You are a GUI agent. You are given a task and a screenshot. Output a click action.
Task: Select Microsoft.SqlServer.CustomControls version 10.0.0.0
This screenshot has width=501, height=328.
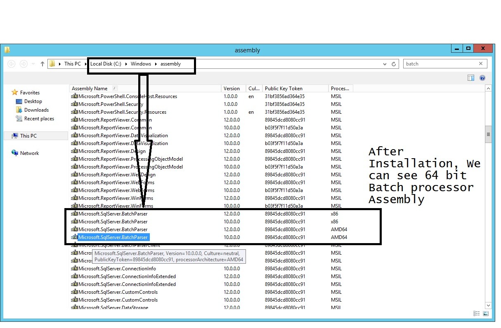click(x=118, y=300)
